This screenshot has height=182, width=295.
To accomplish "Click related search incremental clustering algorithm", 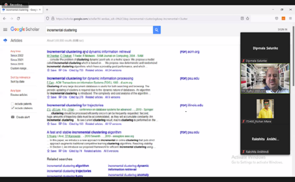I will [x=68, y=166].
